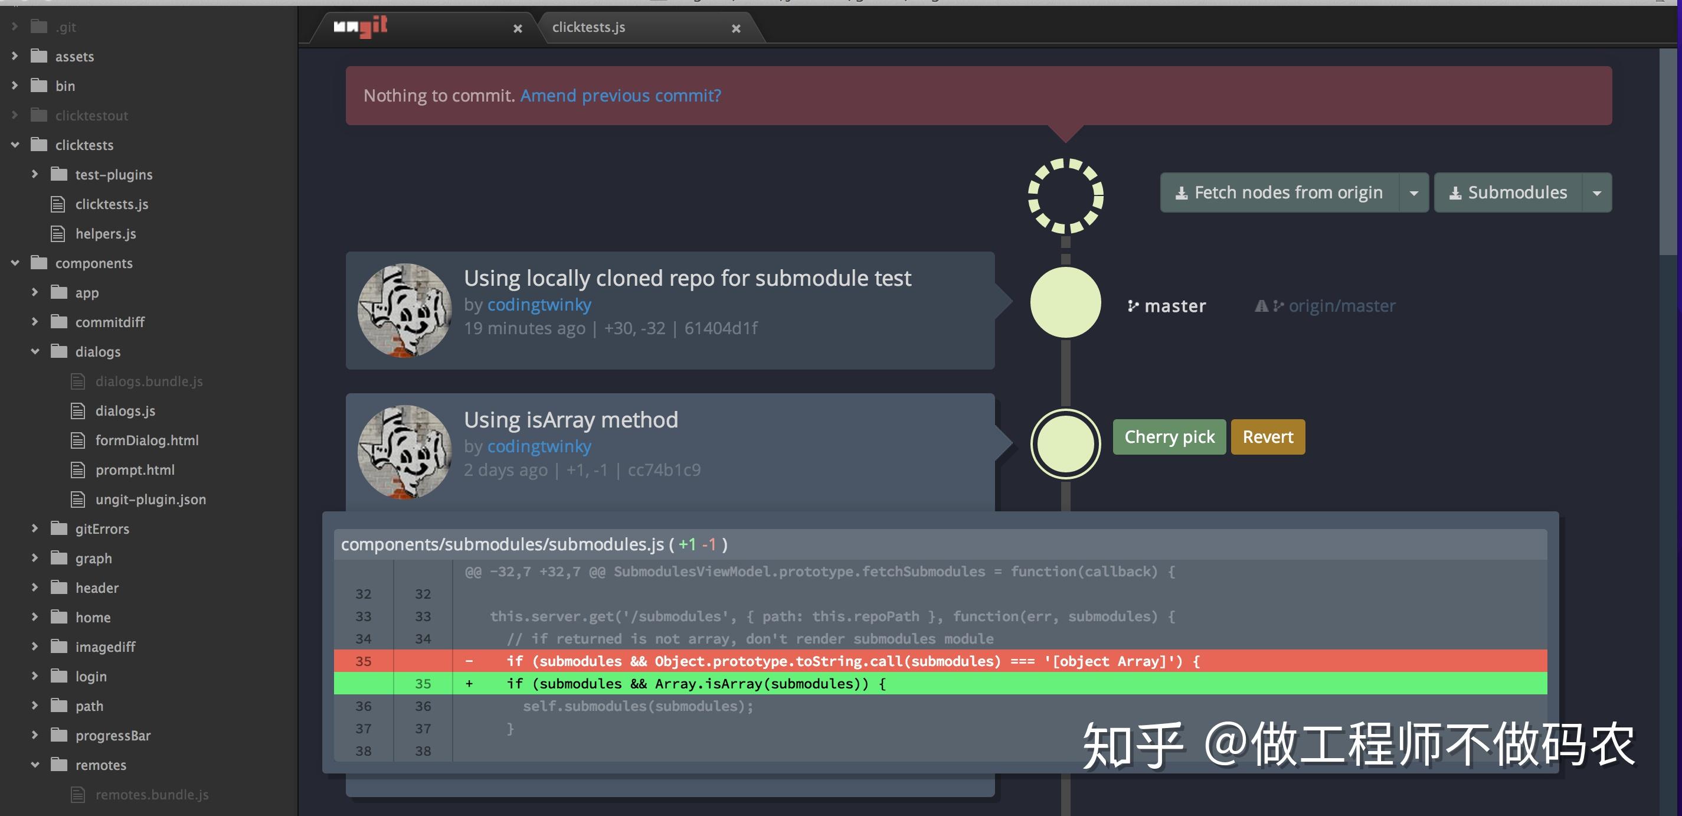
Task: Open the Fetch nodes from origin dropdown arrow
Action: (x=1413, y=192)
